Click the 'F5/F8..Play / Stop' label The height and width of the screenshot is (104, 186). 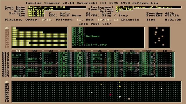[107, 16]
